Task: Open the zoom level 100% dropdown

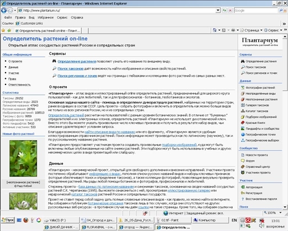Action: (x=280, y=213)
